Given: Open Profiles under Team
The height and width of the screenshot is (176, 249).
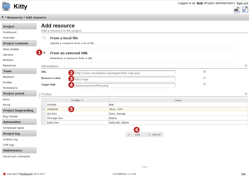Looking at the screenshot, I should [7, 82].
